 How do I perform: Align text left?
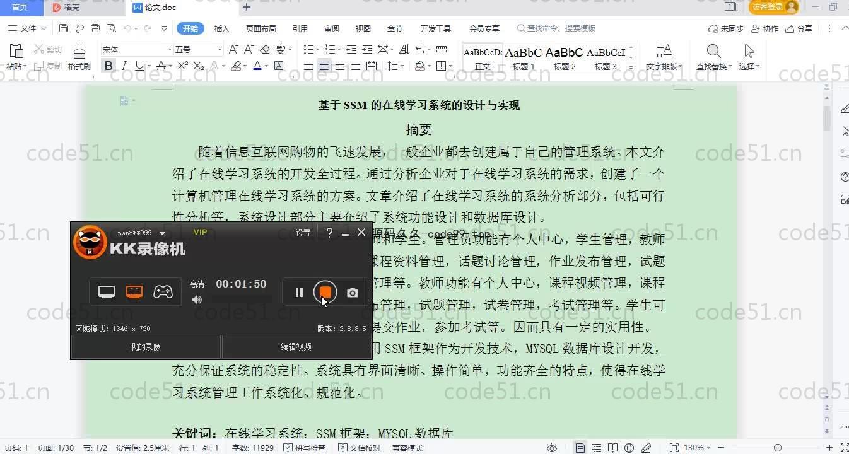tap(308, 66)
